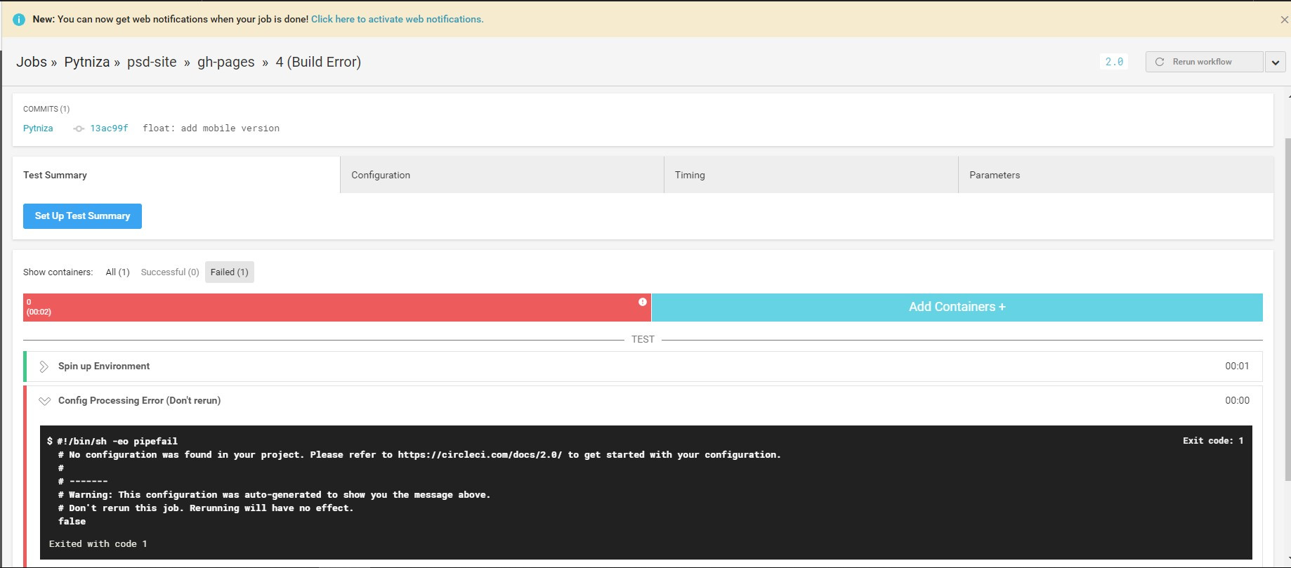Open the psd-site project breadcrumb
1291x568 pixels.
(x=152, y=62)
